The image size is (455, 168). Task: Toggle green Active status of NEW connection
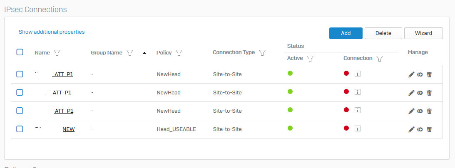click(290, 128)
